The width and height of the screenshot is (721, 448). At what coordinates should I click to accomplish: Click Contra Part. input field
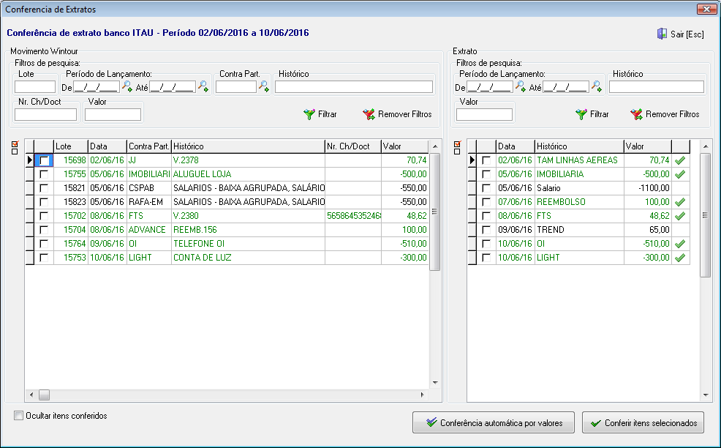pyautogui.click(x=236, y=86)
